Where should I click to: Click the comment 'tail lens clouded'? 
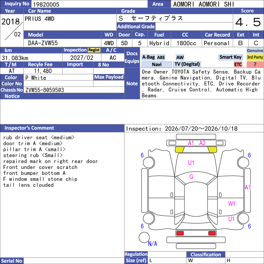click(28, 185)
